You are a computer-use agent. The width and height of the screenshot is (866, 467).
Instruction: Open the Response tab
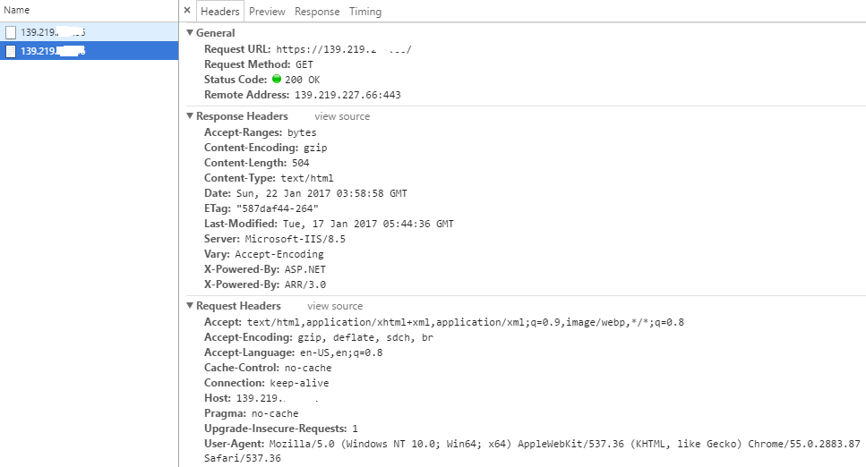tap(317, 12)
